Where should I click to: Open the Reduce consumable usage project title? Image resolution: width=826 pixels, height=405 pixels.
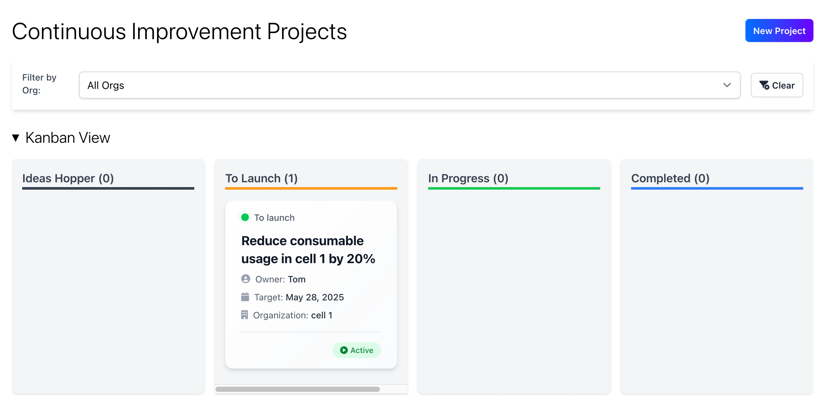[x=308, y=250]
